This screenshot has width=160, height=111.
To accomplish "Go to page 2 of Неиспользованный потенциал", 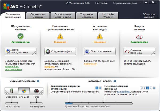I will coord(144,88).
